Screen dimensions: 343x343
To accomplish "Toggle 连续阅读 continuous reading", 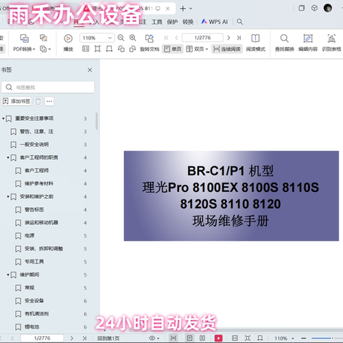I will pyautogui.click(x=226, y=49).
